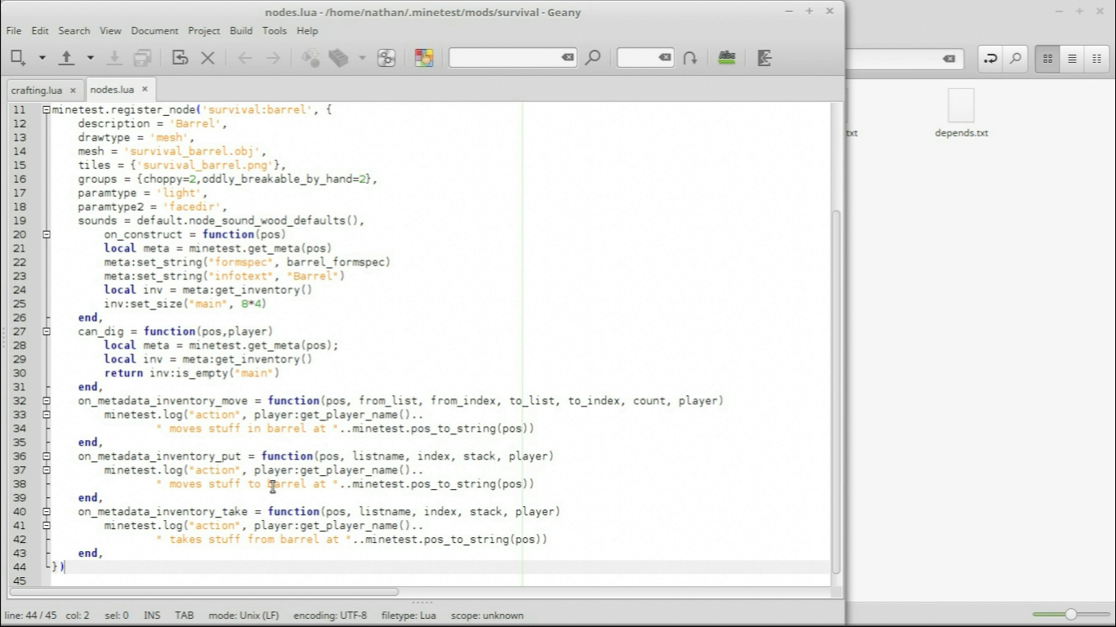1116x627 pixels.
Task: Click the Close file X toolbar icon
Action: click(208, 58)
